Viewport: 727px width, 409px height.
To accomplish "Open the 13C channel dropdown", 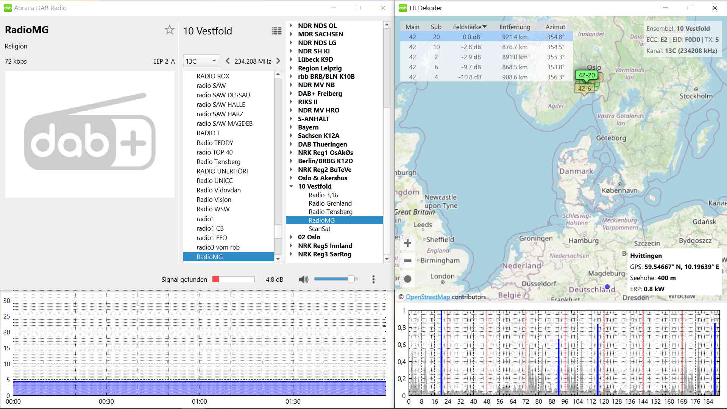I will tap(201, 61).
